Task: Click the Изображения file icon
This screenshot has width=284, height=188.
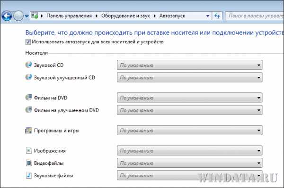Action: pyautogui.click(x=28, y=150)
